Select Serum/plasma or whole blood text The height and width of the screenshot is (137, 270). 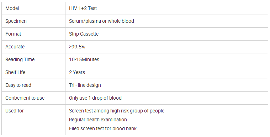101,21
